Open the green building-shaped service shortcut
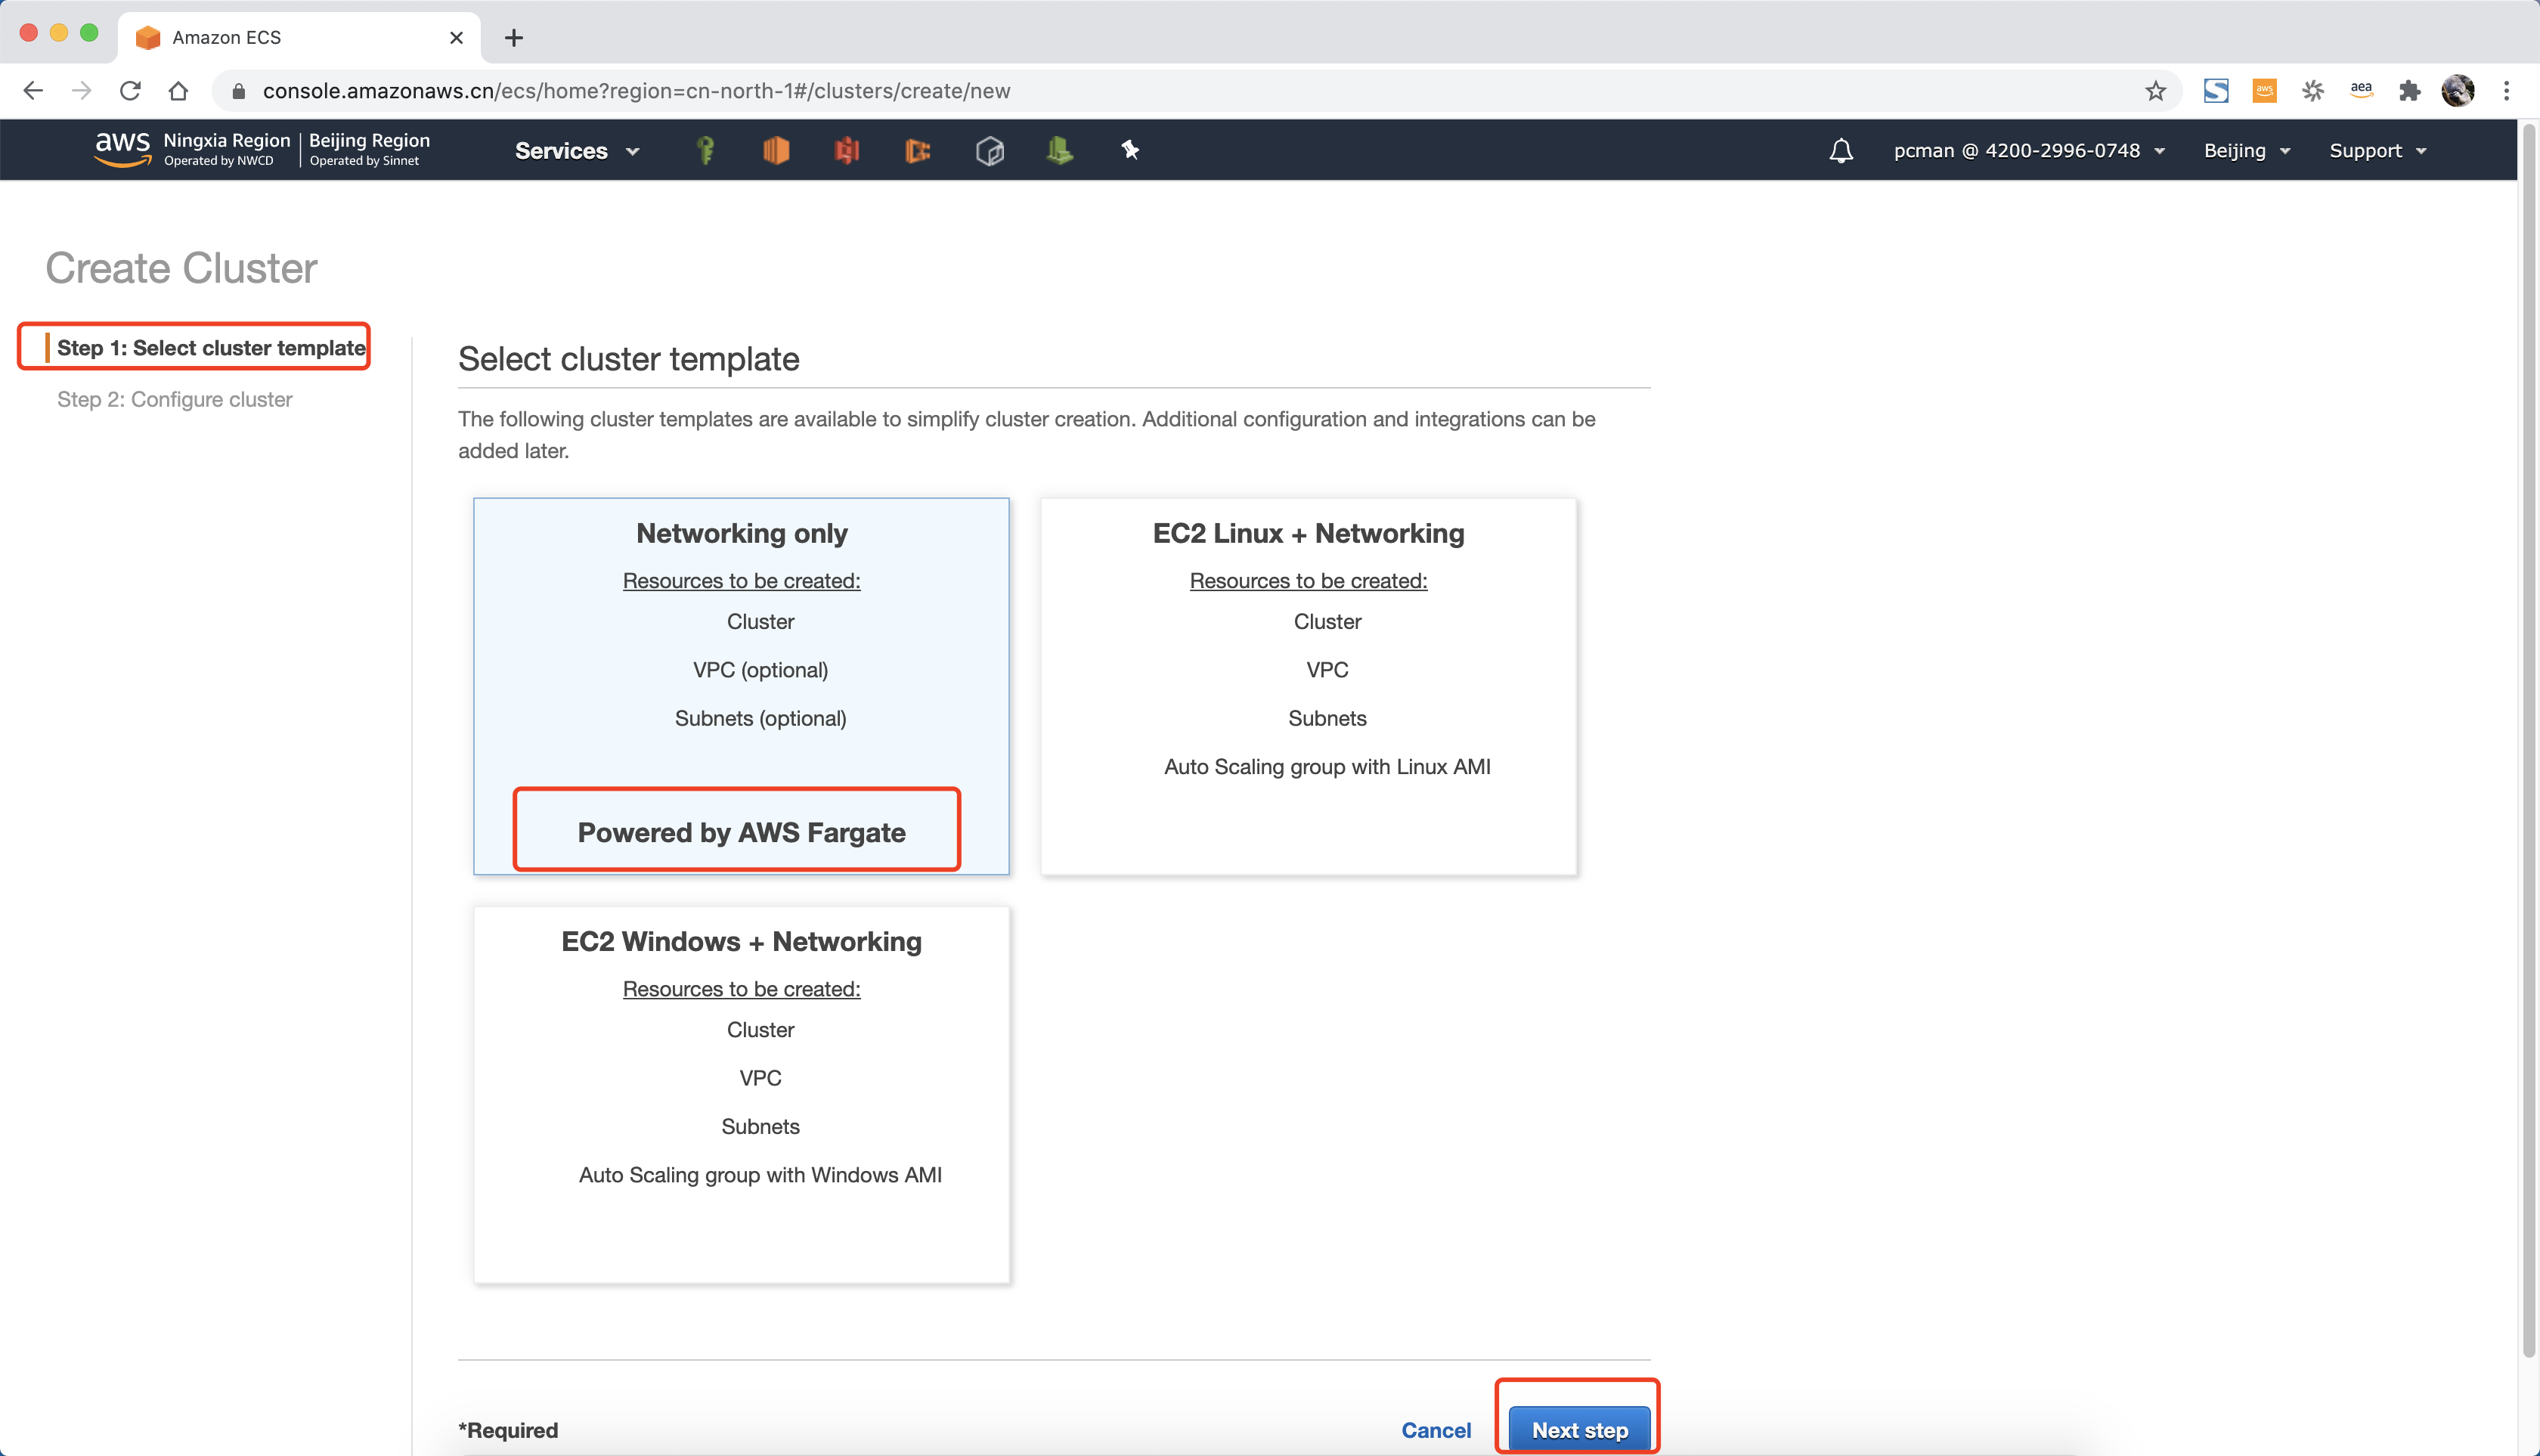Screen dimensions: 2540x1456 [x=1060, y=150]
